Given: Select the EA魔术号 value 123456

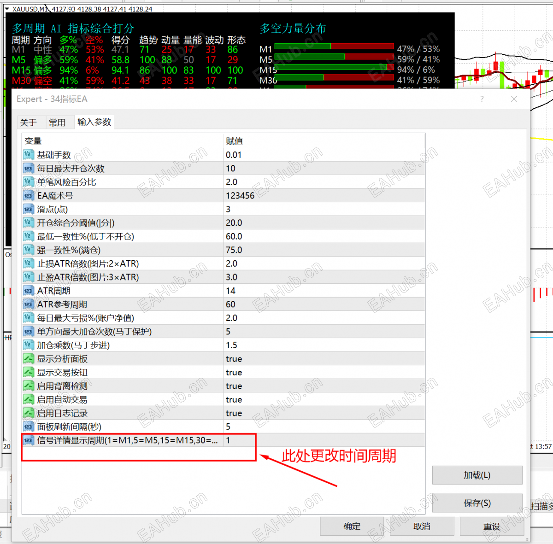Looking at the screenshot, I should (240, 196).
